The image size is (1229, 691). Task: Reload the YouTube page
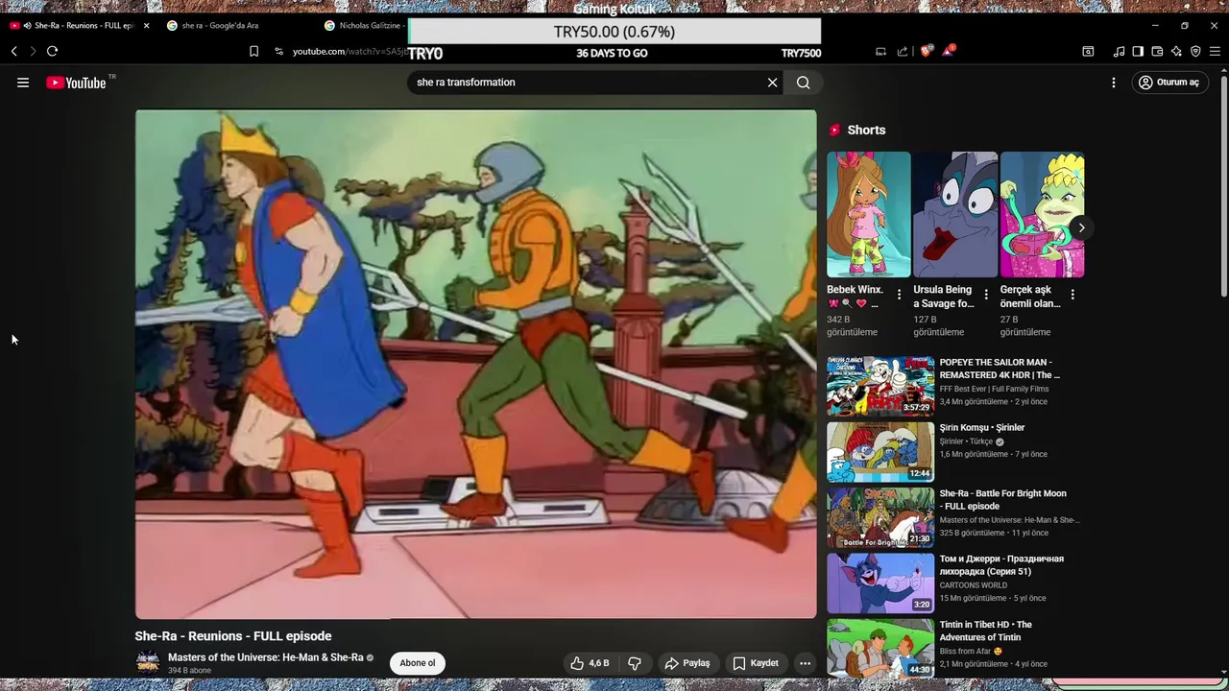point(52,51)
